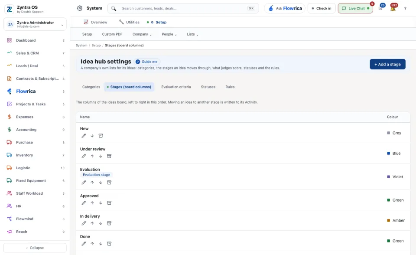Click the Zyntra OS logo

click(9, 9)
